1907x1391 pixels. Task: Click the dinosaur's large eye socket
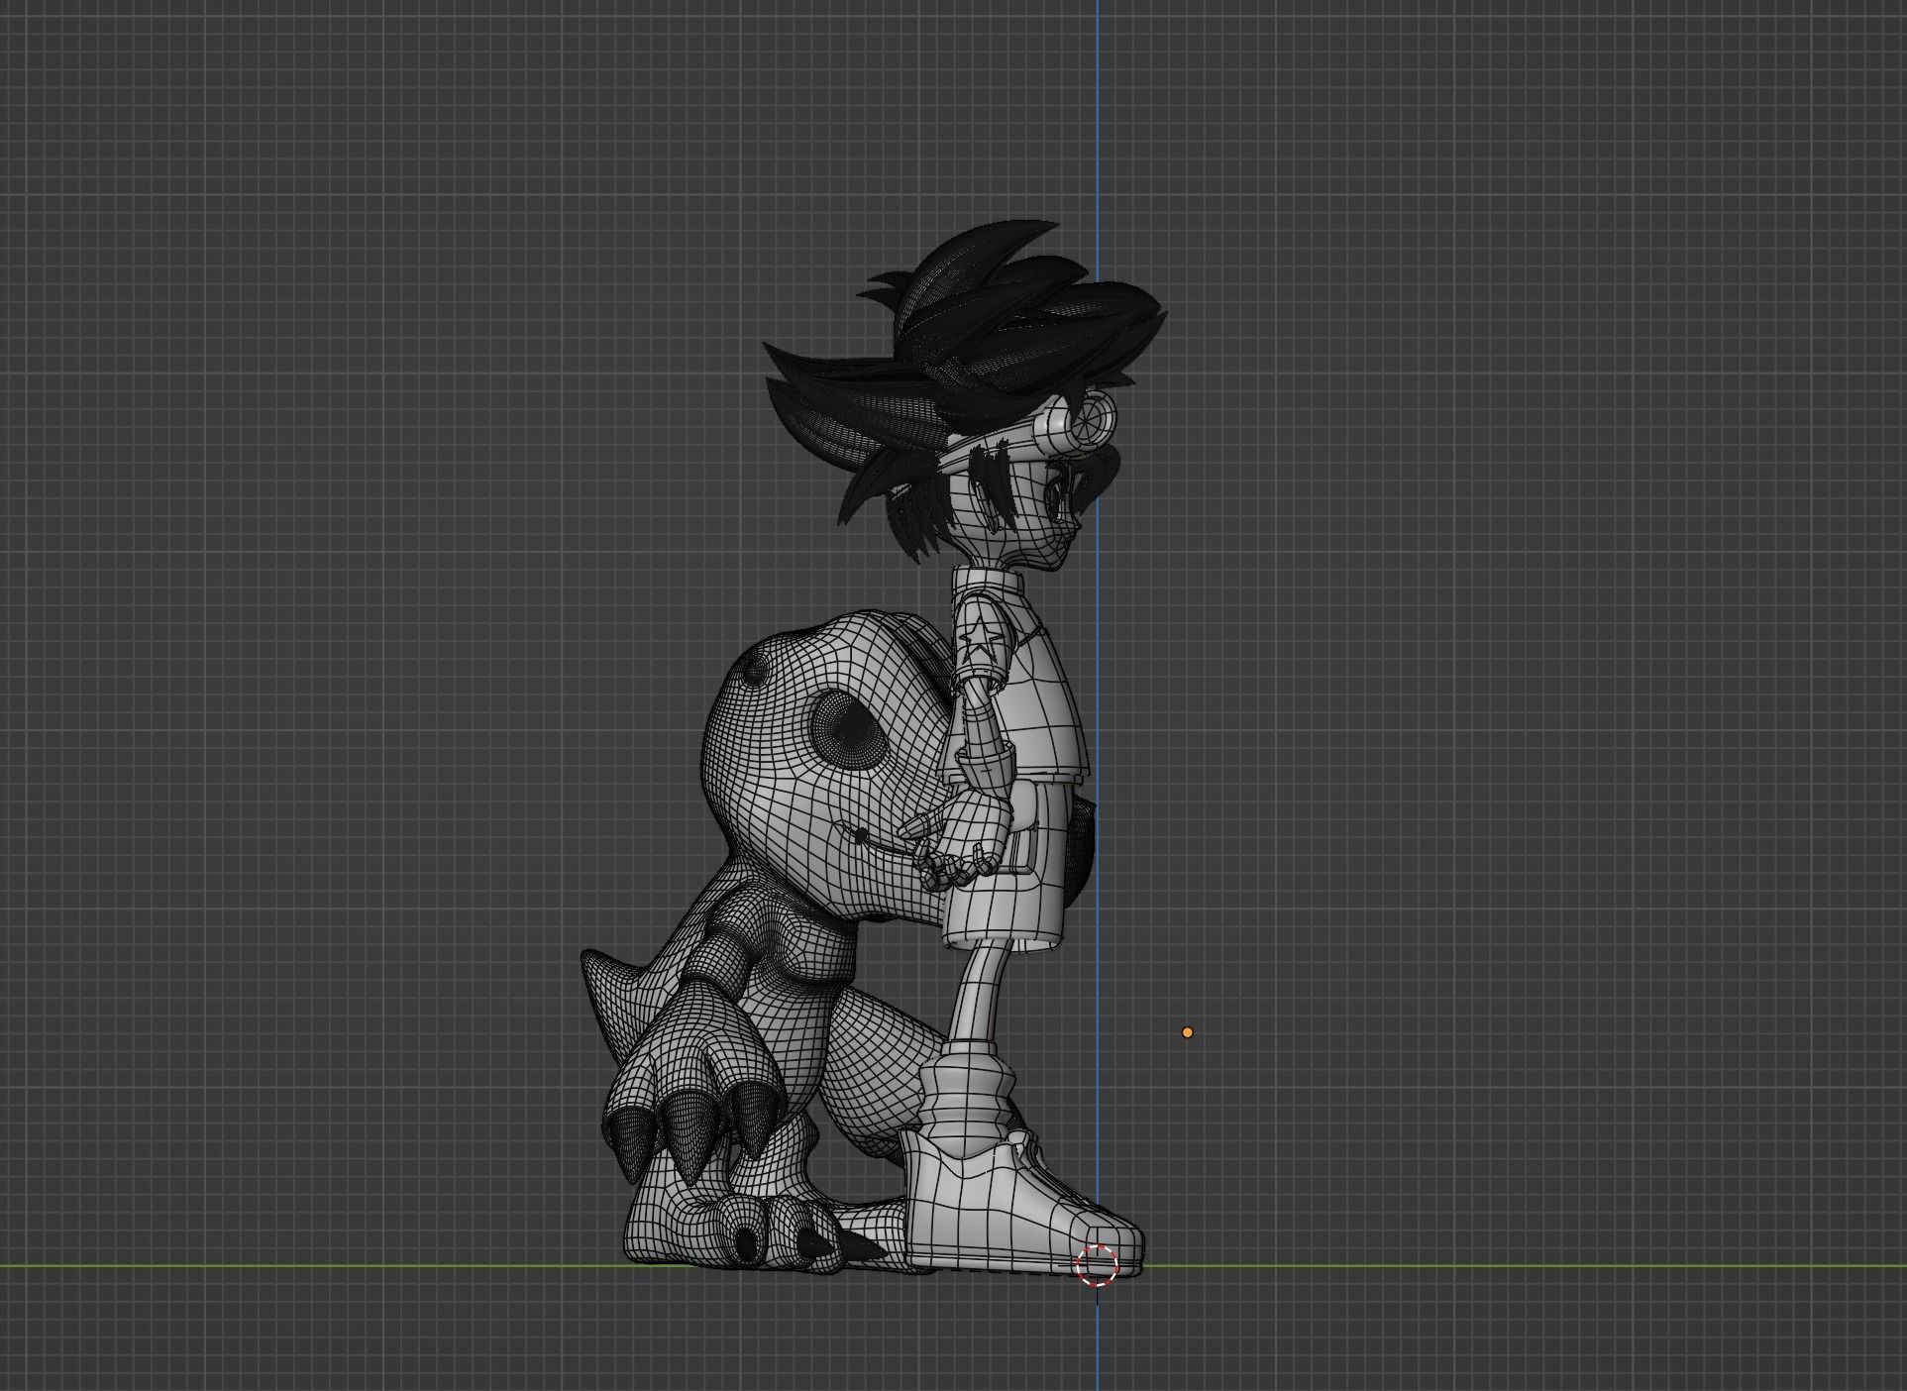click(x=849, y=731)
